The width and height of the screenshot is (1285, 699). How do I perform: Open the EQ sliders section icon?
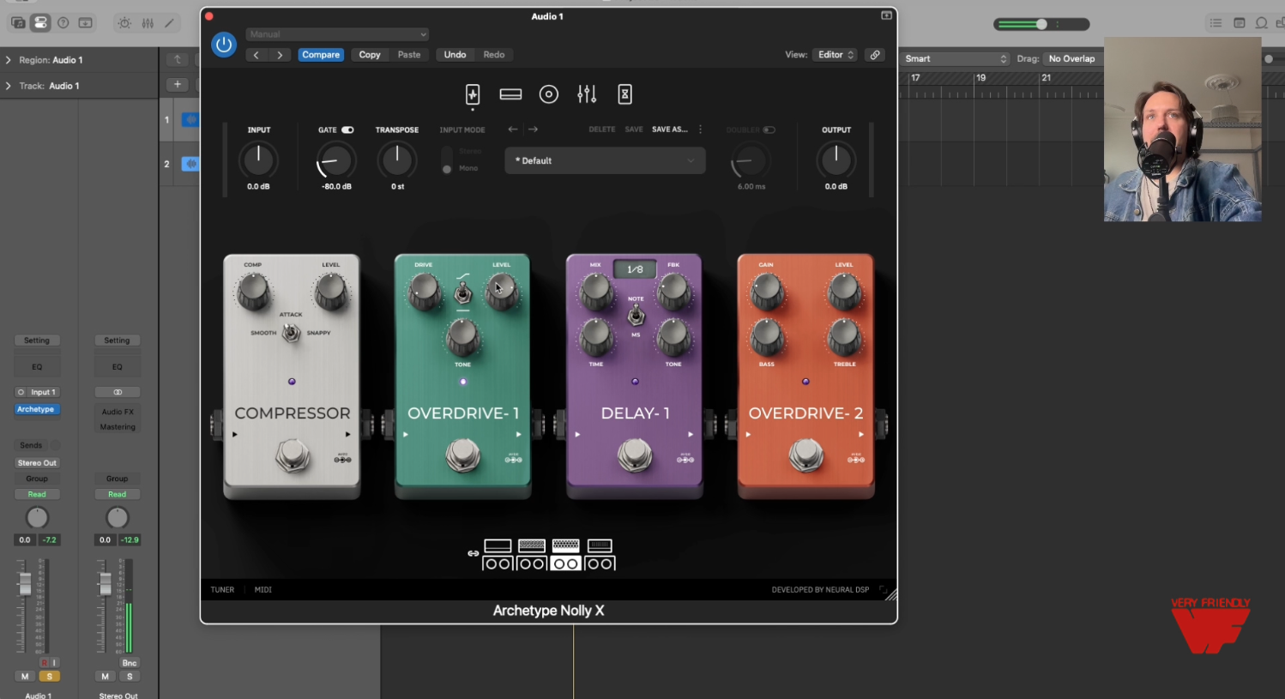coord(587,94)
